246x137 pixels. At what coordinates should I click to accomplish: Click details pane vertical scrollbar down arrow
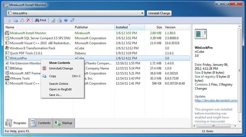pyautogui.click(x=240, y=121)
